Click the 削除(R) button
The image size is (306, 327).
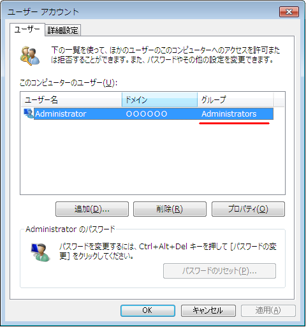170,209
